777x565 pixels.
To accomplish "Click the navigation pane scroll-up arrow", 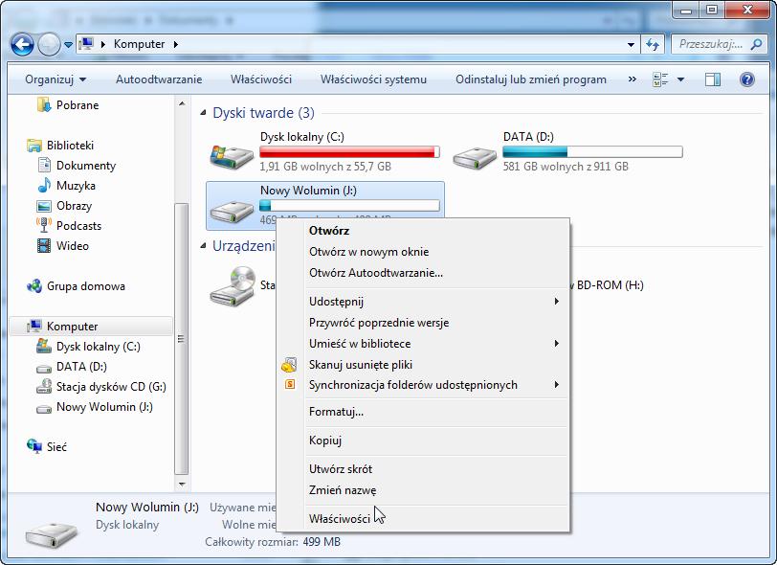I will coord(182,103).
